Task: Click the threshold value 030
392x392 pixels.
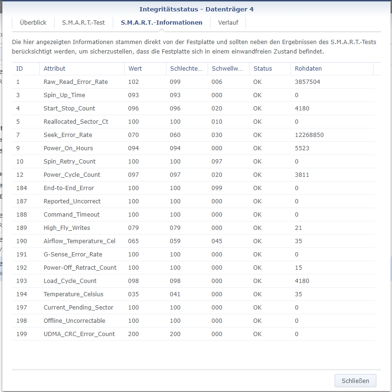Action: [x=217, y=135]
